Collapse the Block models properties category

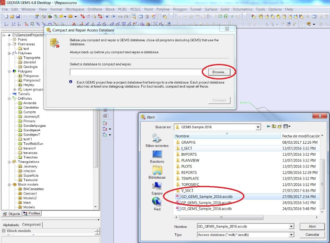pos(3,231)
